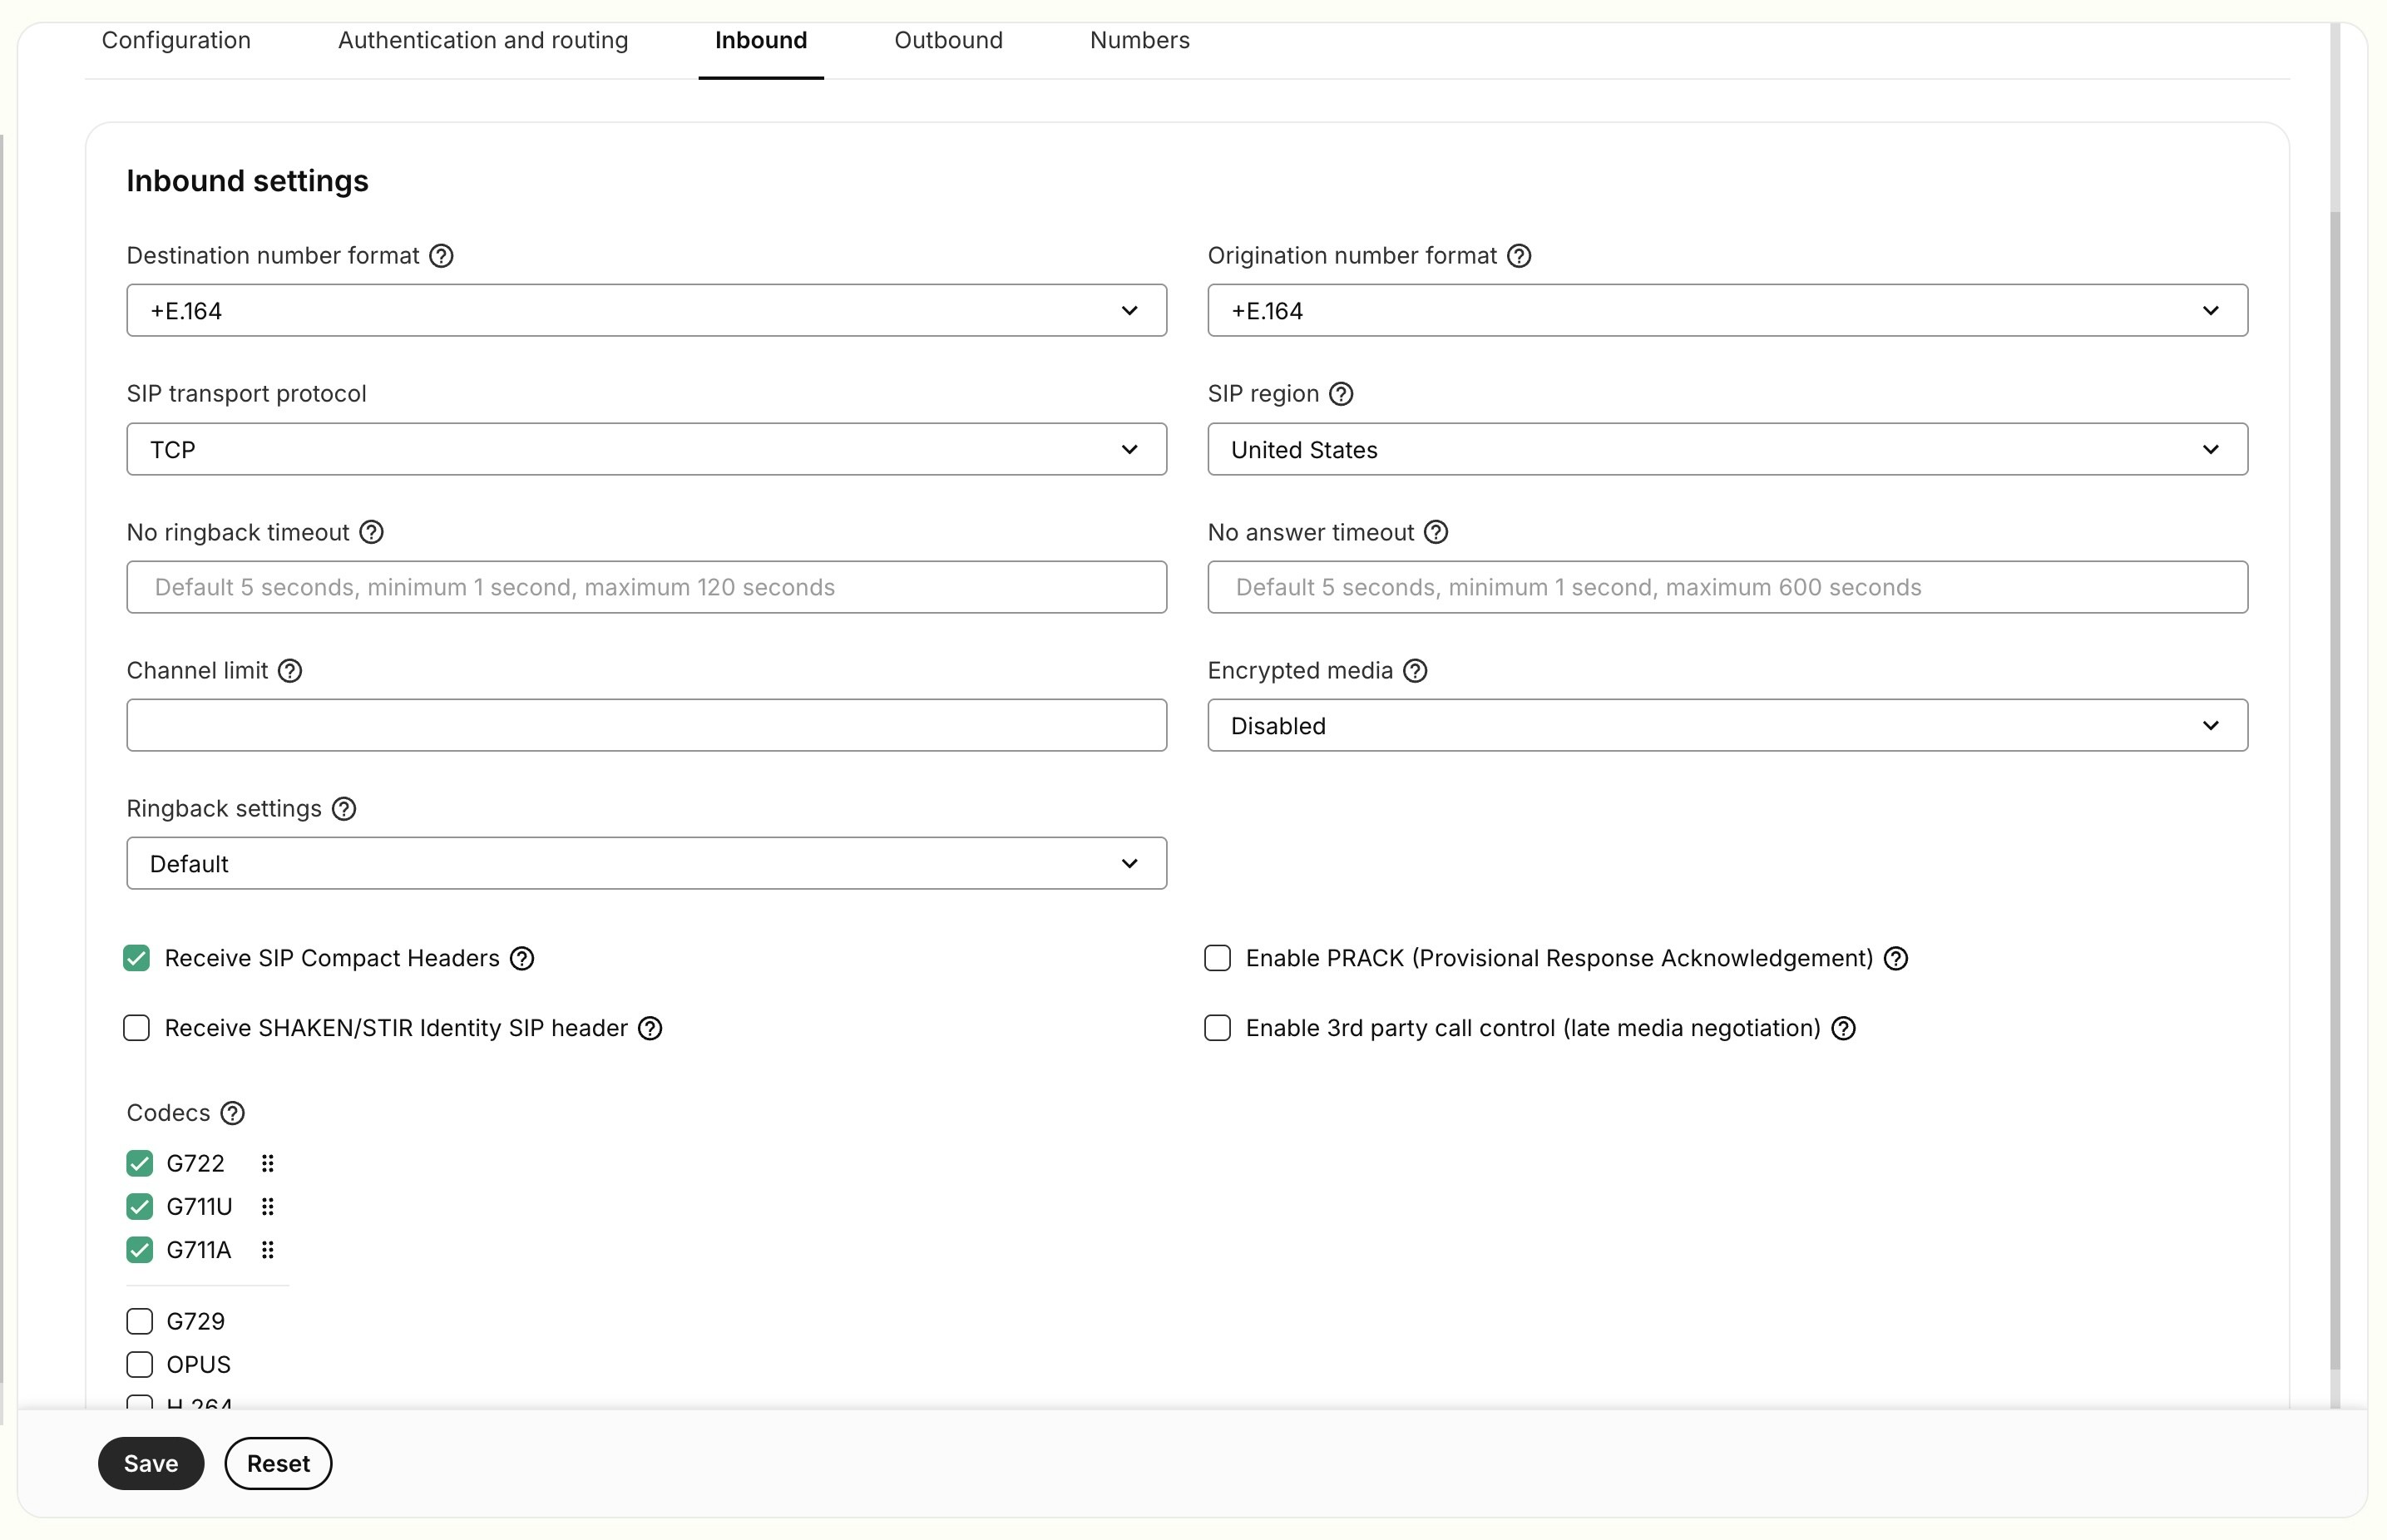Screen dimensions: 2387x1540
Task: Click the Encrypted media help icon
Action: tap(1415, 671)
